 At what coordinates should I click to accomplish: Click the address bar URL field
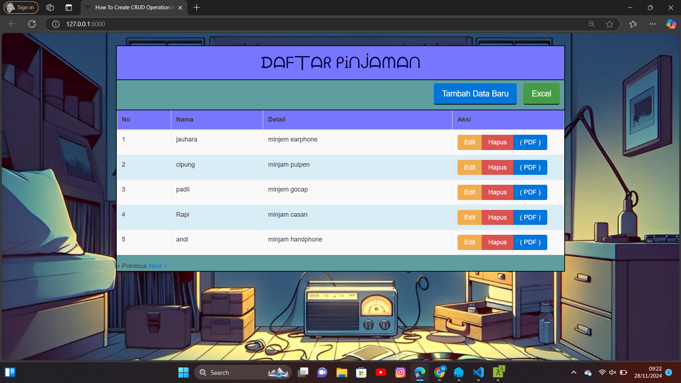click(x=284, y=24)
